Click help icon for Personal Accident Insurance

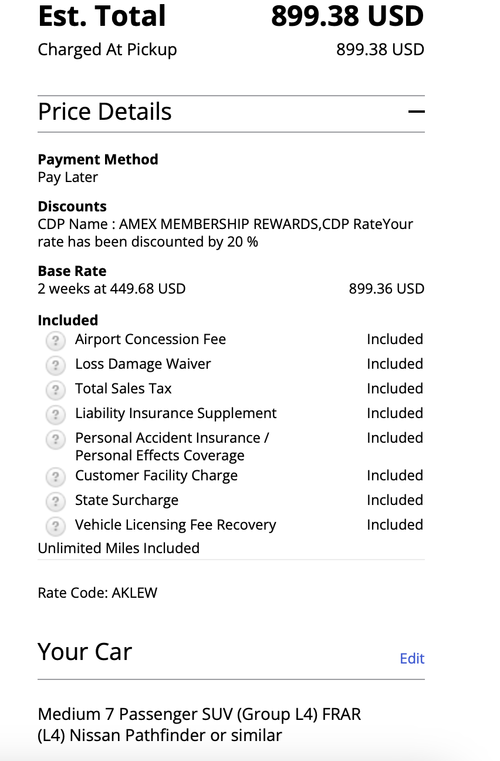[55, 439]
